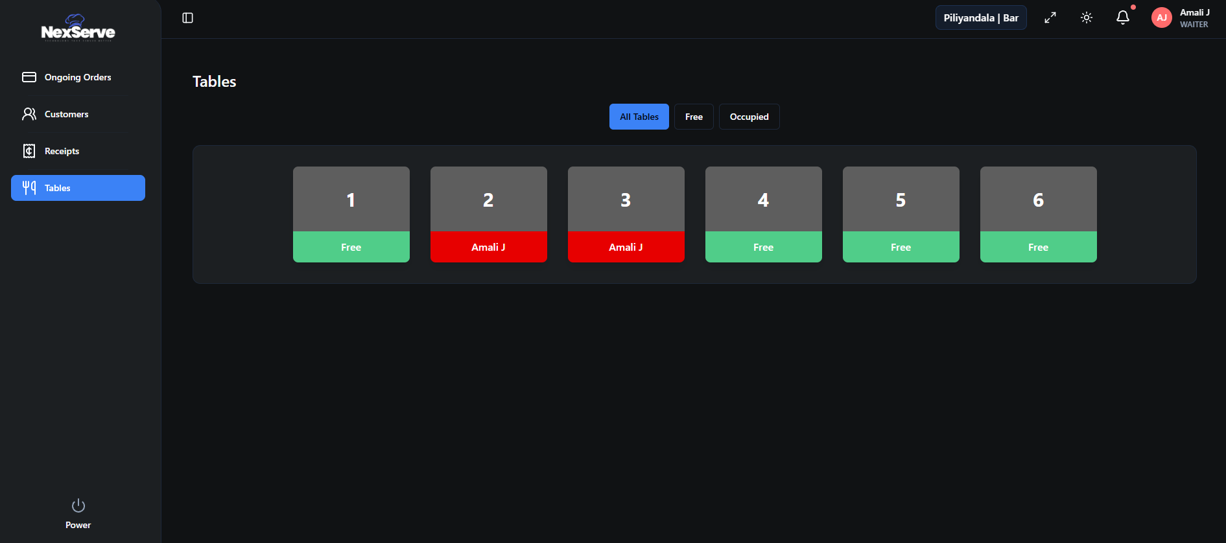
Task: Choose table 5 card
Action: (901, 214)
